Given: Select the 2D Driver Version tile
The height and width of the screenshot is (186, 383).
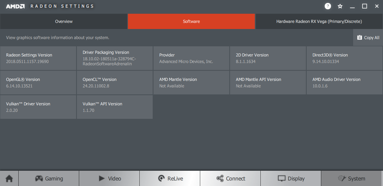Looking at the screenshot, I should (268, 58).
